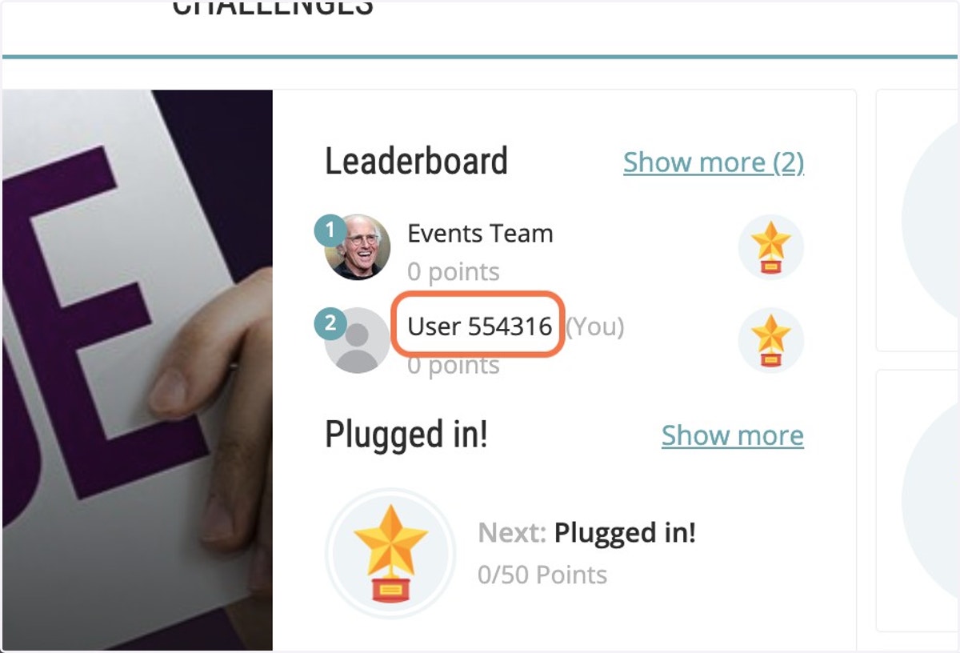Click the 0 points text under Events Team
This screenshot has height=653, width=960.
coord(454,272)
